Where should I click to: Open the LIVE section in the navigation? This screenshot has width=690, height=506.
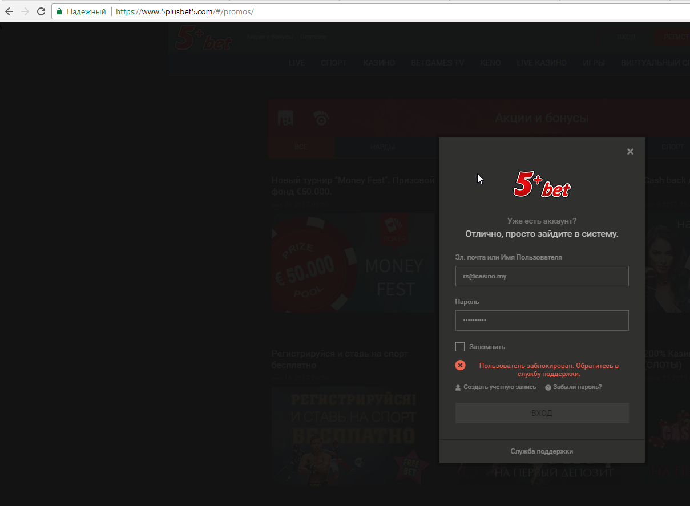pos(297,63)
